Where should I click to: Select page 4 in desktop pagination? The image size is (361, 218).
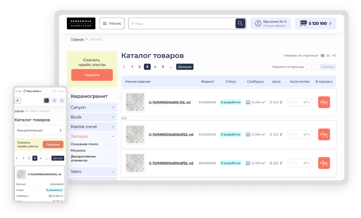pyautogui.click(x=155, y=67)
